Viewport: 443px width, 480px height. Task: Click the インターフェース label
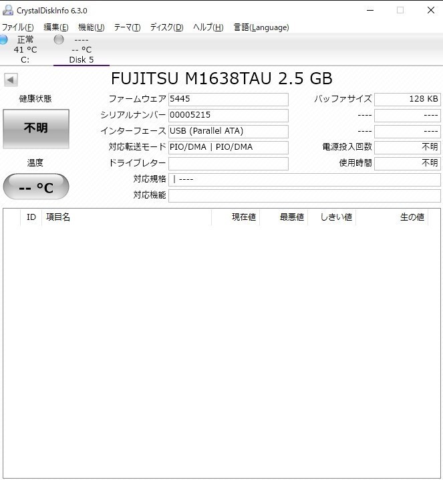[x=133, y=131]
